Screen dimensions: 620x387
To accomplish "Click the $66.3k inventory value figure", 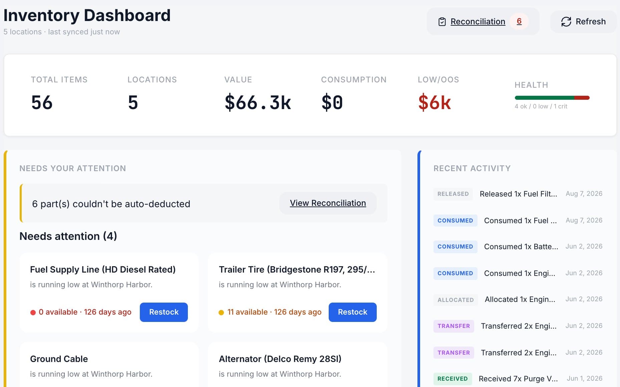I will [258, 102].
